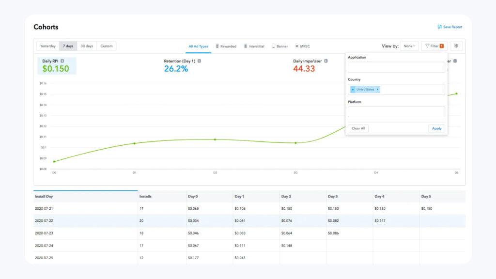The image size is (496, 279).
Task: Click the MREC ad type icon
Action: coord(297,46)
